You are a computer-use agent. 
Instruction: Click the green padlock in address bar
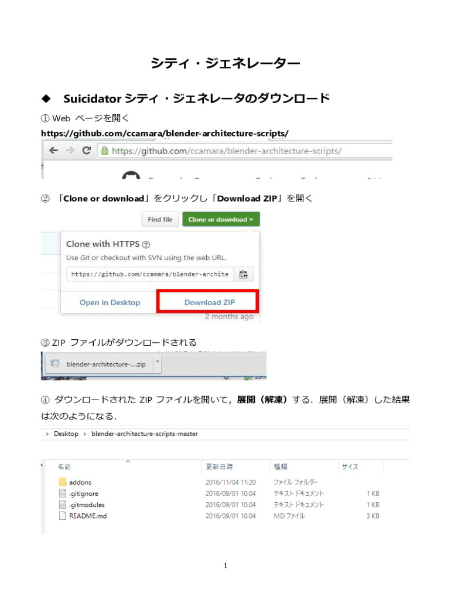pos(104,151)
